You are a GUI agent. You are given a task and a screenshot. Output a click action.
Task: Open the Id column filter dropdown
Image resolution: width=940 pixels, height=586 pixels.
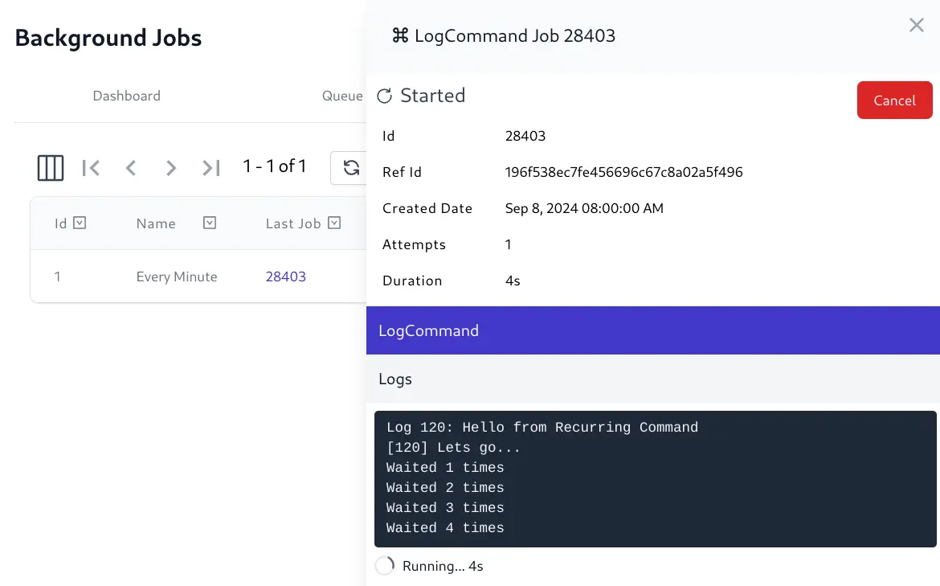[80, 223]
